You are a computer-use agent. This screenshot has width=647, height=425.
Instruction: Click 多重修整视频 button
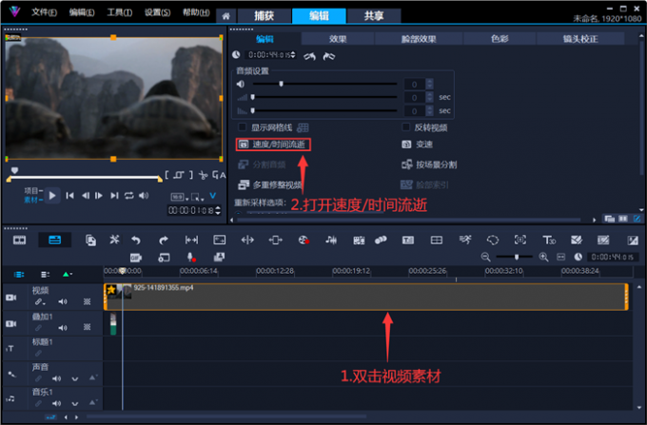click(x=270, y=184)
